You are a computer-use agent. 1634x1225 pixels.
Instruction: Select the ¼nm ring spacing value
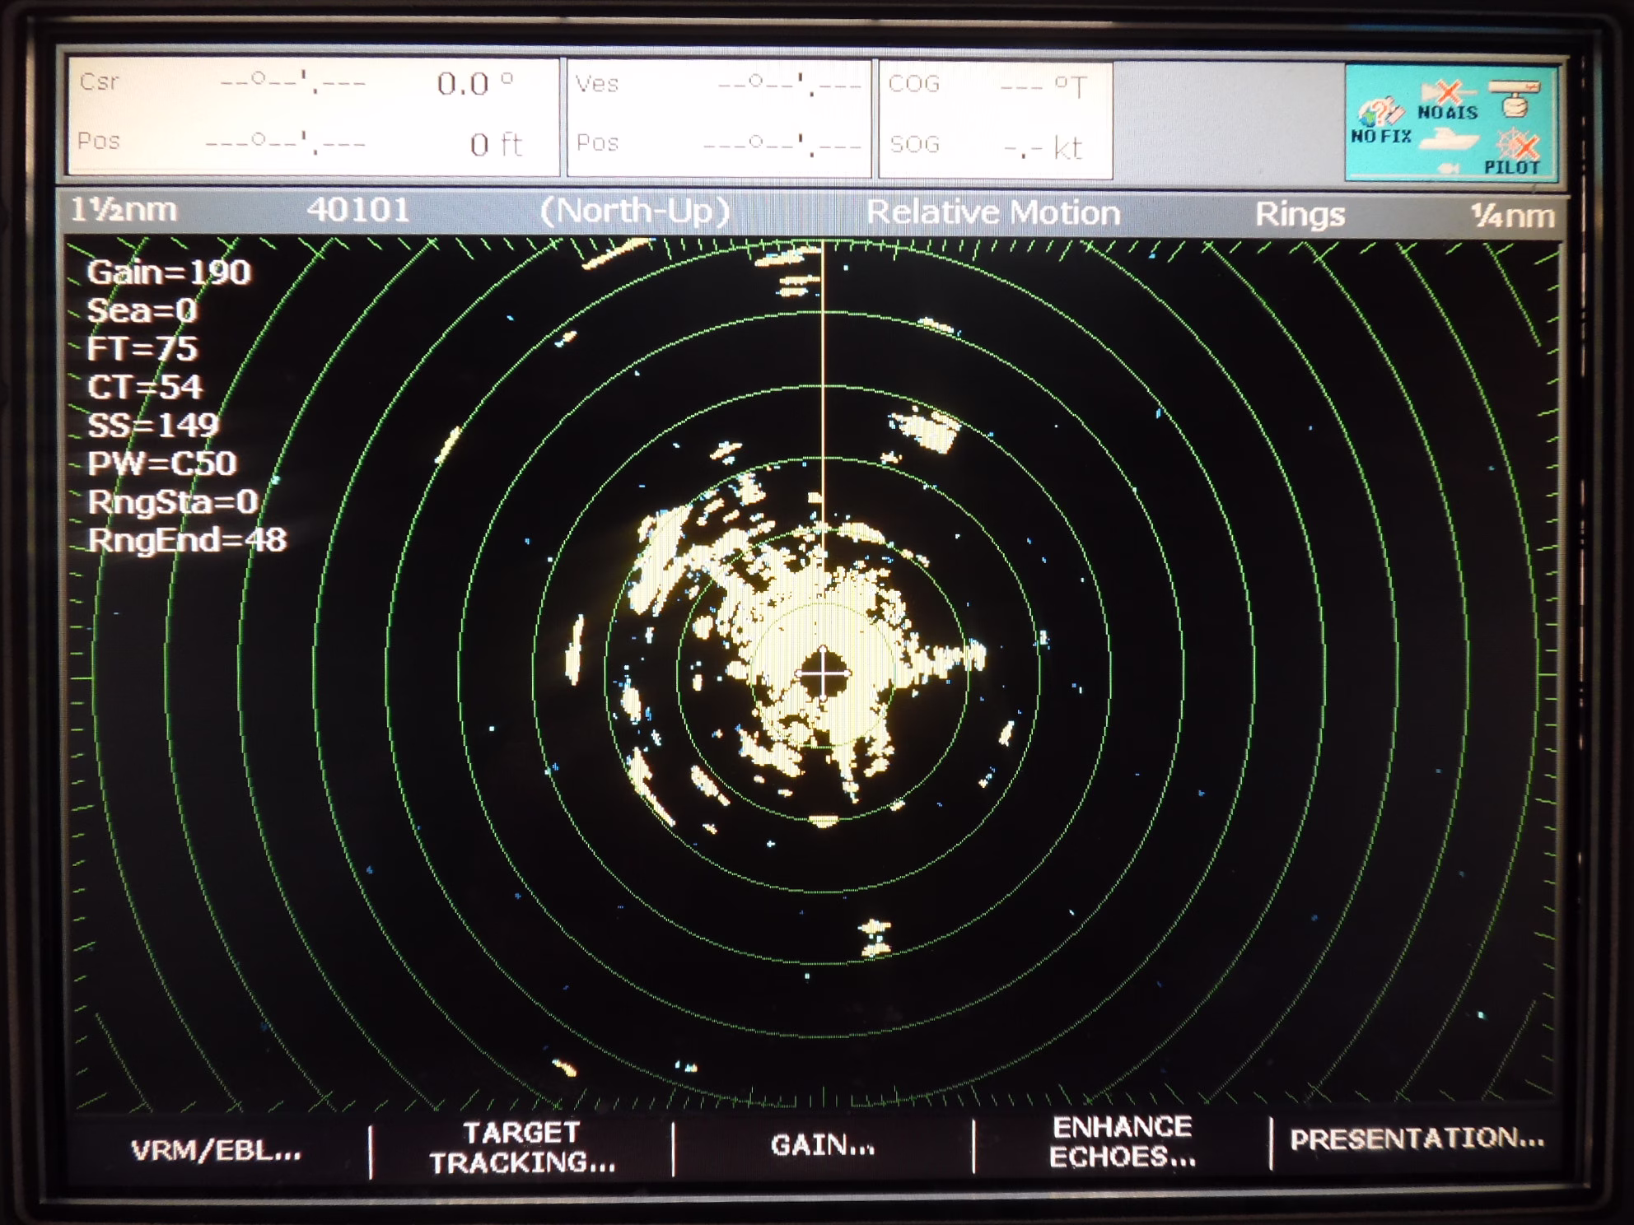coord(1513,216)
